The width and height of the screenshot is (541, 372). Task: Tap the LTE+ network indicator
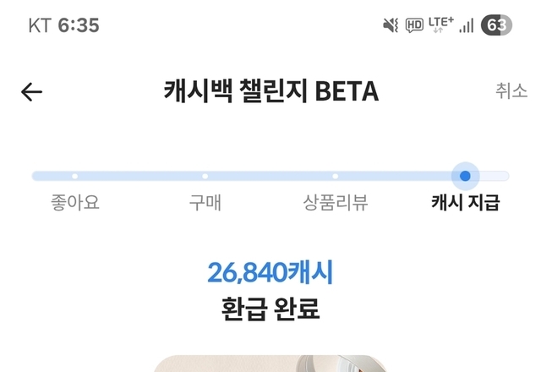(x=440, y=24)
